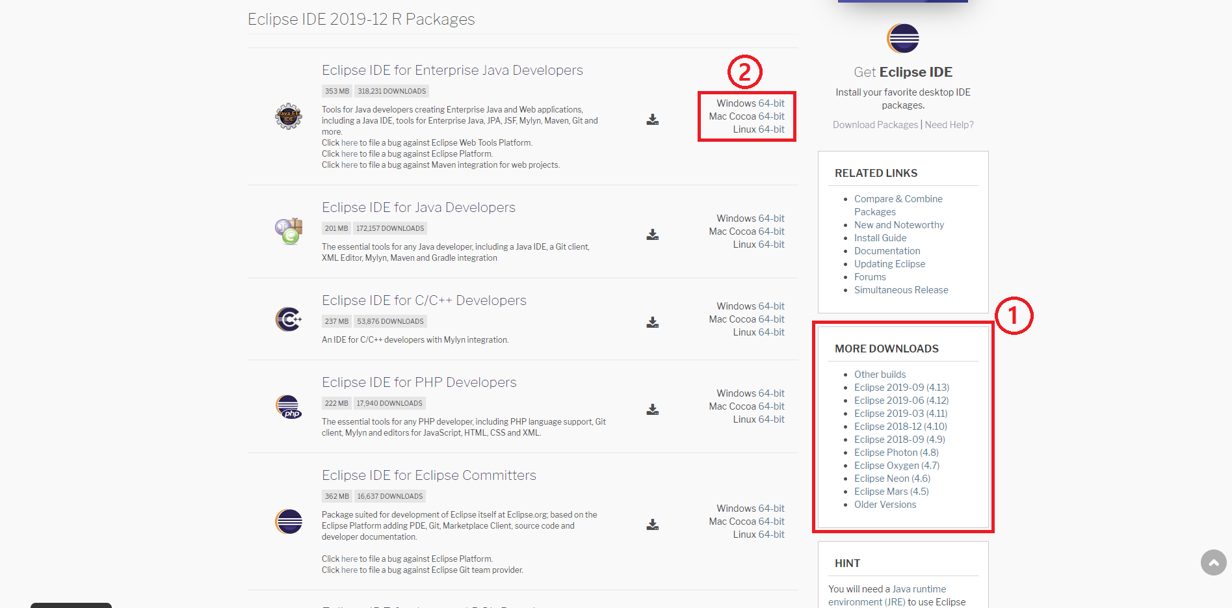Open Eclipse IDE for Eclipse Committers title
The height and width of the screenshot is (608, 1232).
point(429,475)
